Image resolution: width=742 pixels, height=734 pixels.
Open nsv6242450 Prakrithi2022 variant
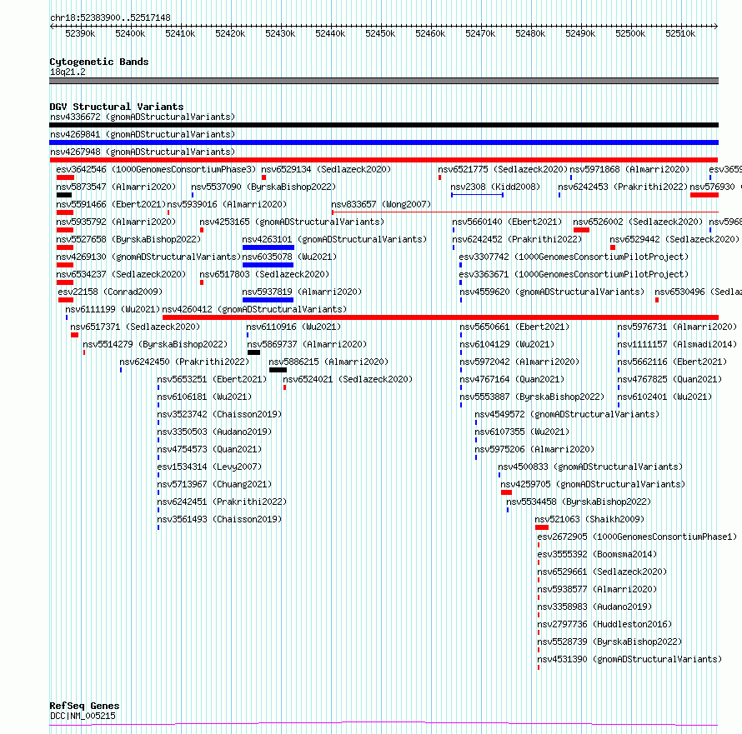coord(184,362)
